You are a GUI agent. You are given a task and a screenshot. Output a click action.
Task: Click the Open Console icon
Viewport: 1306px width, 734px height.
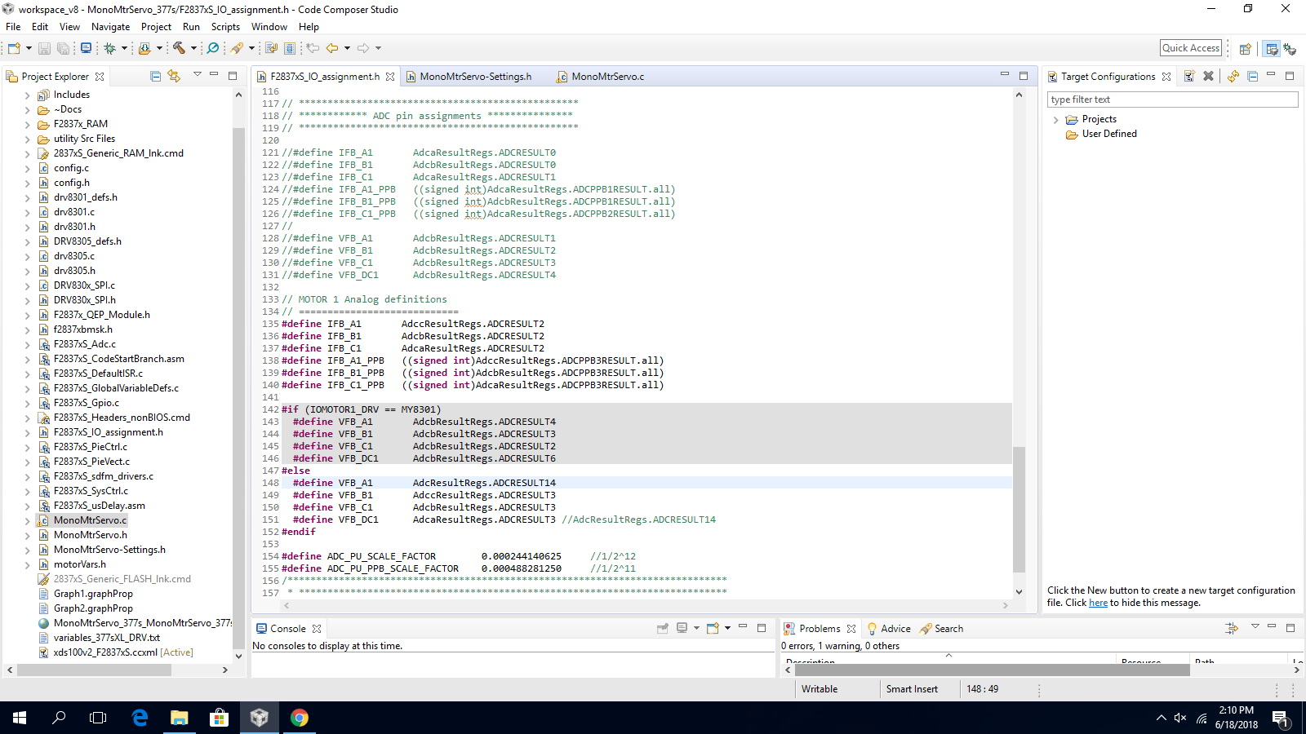(x=713, y=628)
